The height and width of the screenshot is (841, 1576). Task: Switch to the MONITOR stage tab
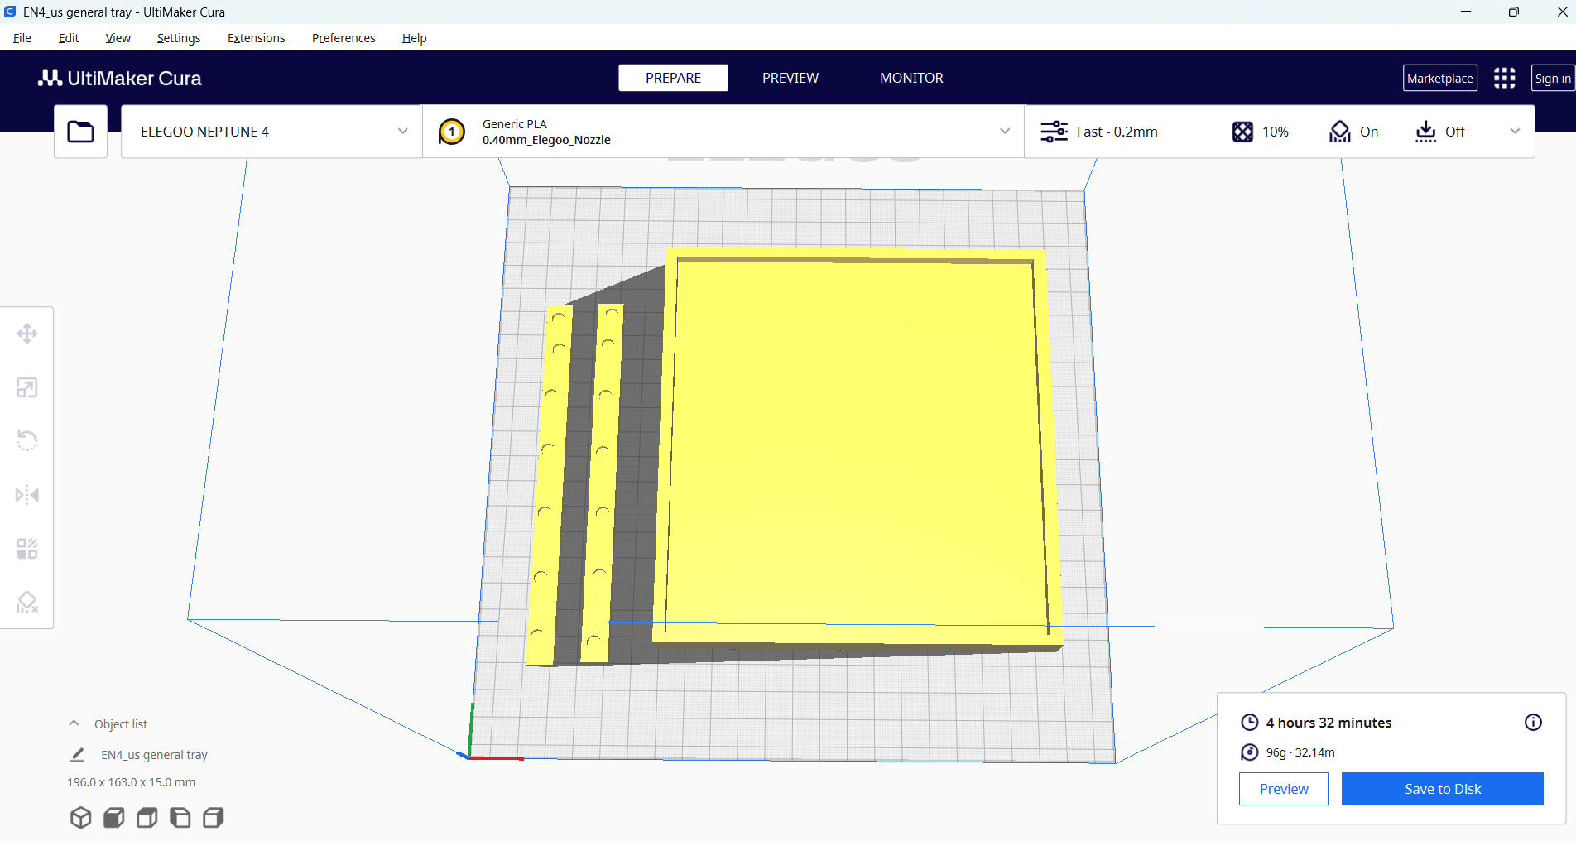911,78
